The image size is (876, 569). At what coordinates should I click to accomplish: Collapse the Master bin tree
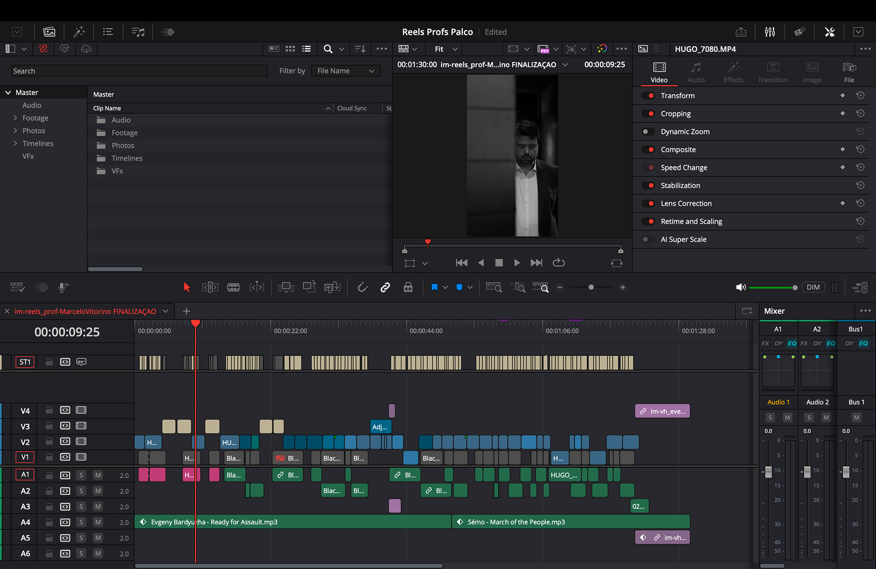[x=8, y=92]
